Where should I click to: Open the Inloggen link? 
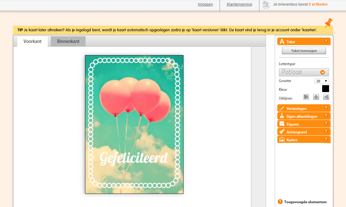[x=205, y=4]
